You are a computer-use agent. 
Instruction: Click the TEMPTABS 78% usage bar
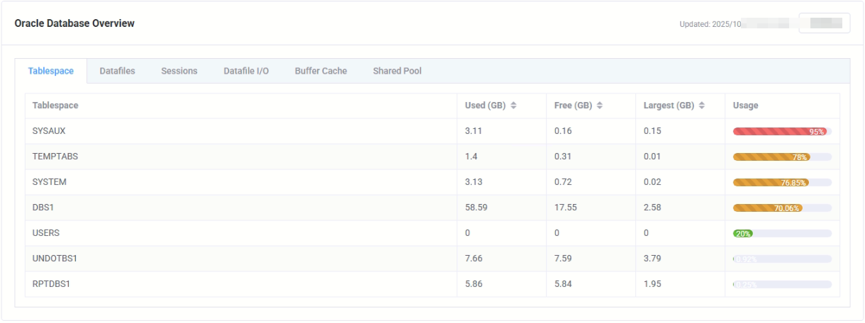pyautogui.click(x=781, y=157)
